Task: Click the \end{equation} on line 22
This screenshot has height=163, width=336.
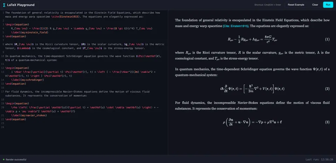Action: (16, 119)
